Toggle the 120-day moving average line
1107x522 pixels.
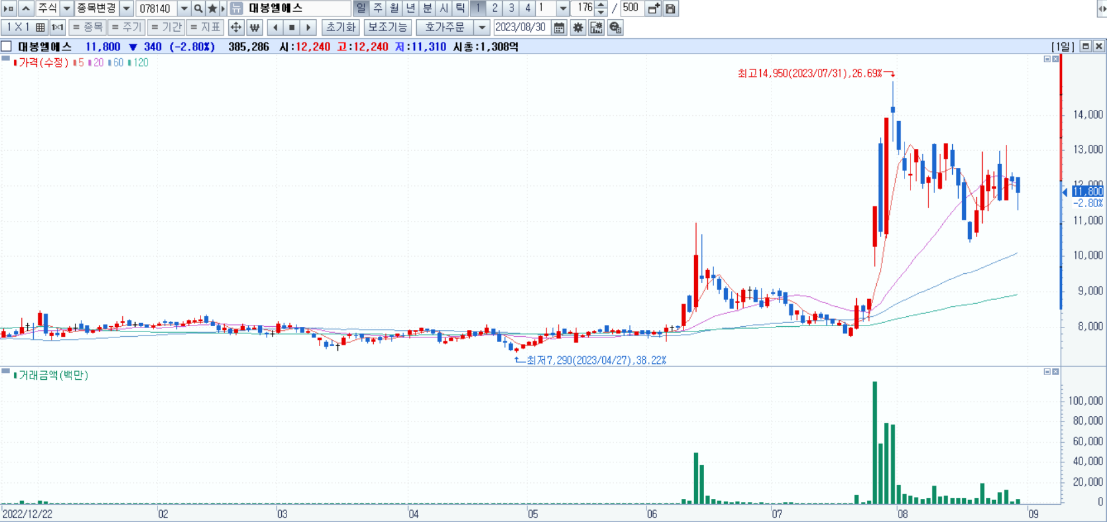138,63
